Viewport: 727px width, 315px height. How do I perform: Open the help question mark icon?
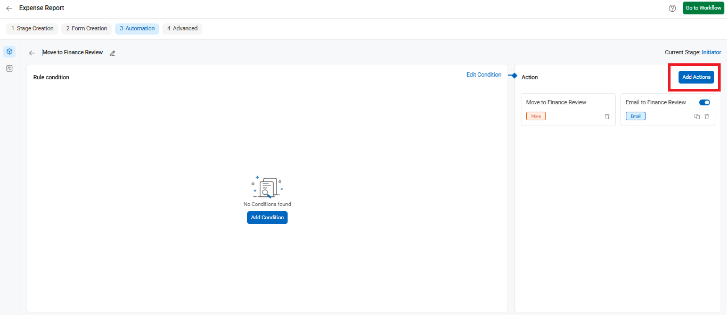click(x=672, y=8)
